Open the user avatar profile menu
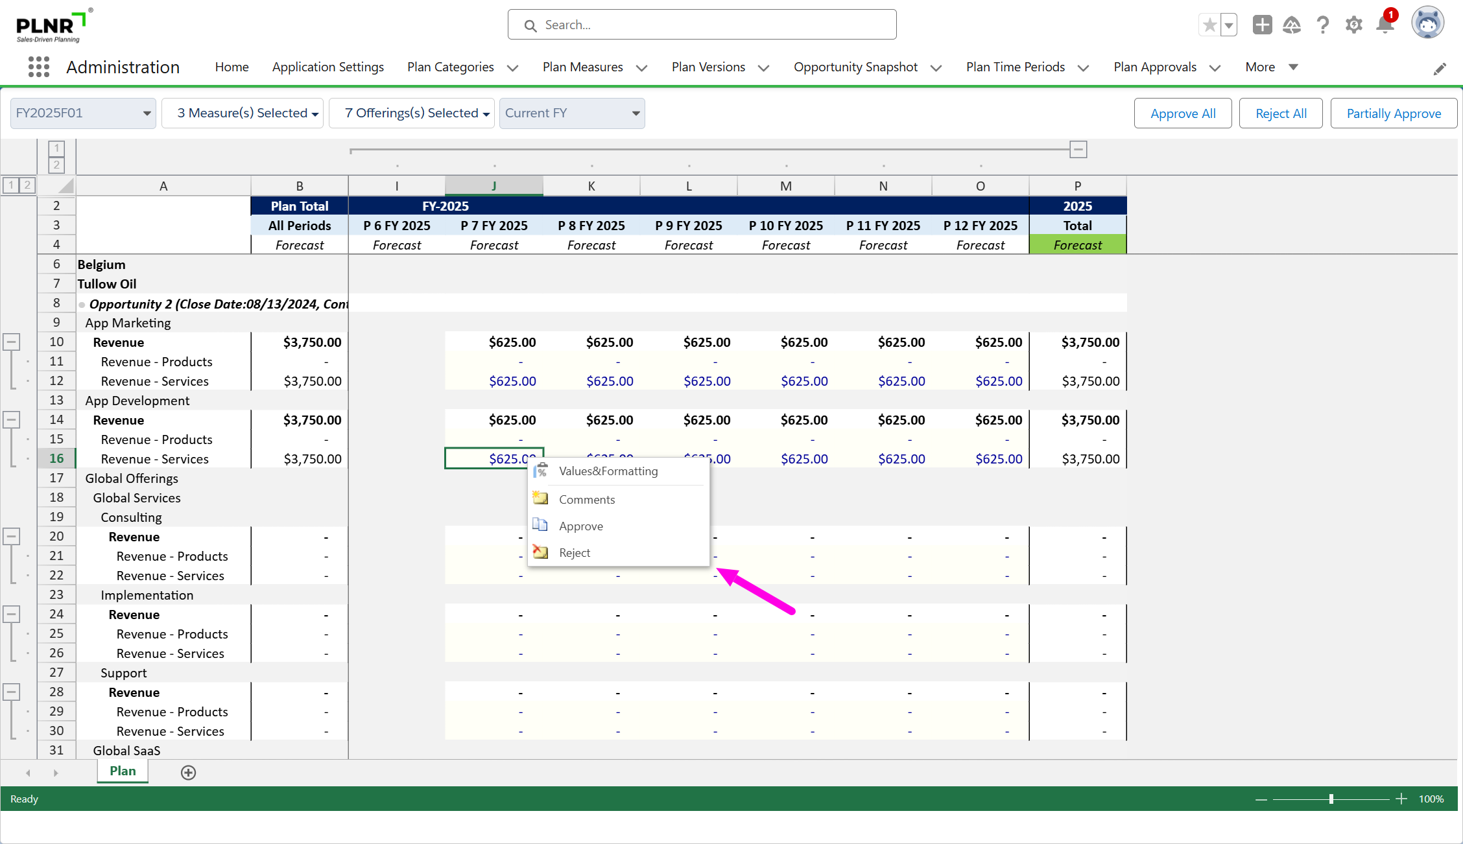Image resolution: width=1463 pixels, height=844 pixels. (x=1427, y=24)
